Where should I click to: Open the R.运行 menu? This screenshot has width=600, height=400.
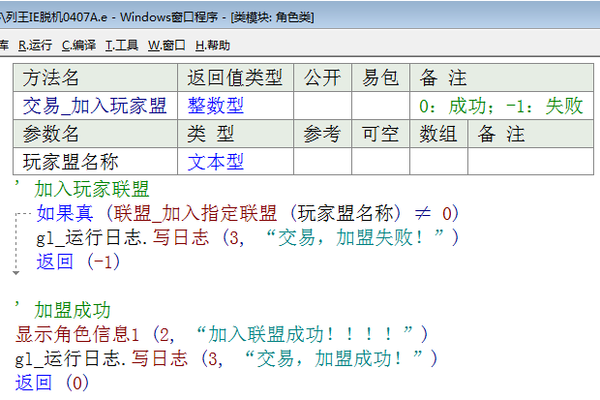pyautogui.click(x=35, y=45)
